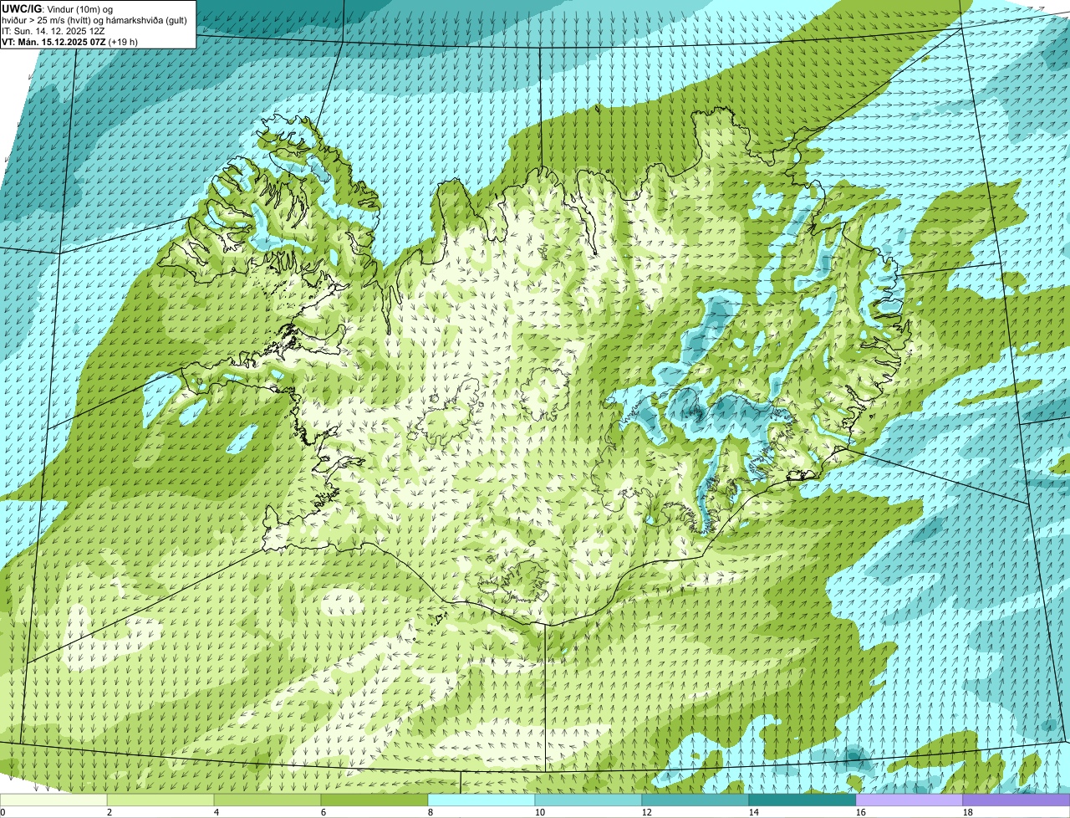Click valid time 'VT: Mán. 15.12.2025 07Z'

coord(53,41)
